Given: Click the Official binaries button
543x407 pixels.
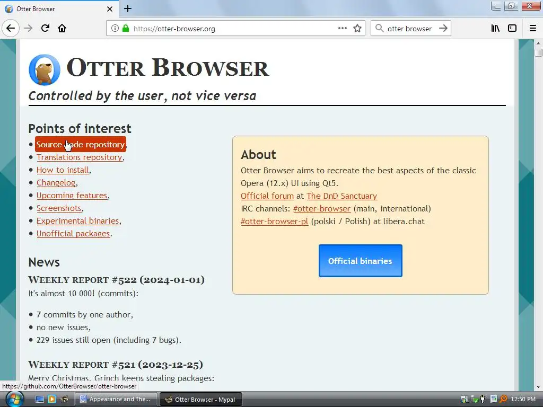Looking at the screenshot, I should click(x=361, y=261).
